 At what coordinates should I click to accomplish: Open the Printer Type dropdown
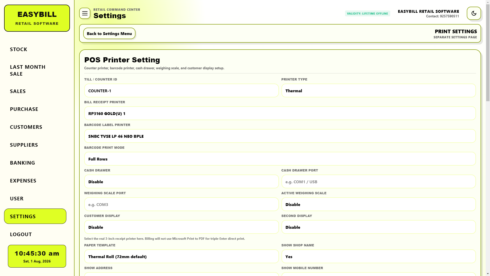(378, 91)
